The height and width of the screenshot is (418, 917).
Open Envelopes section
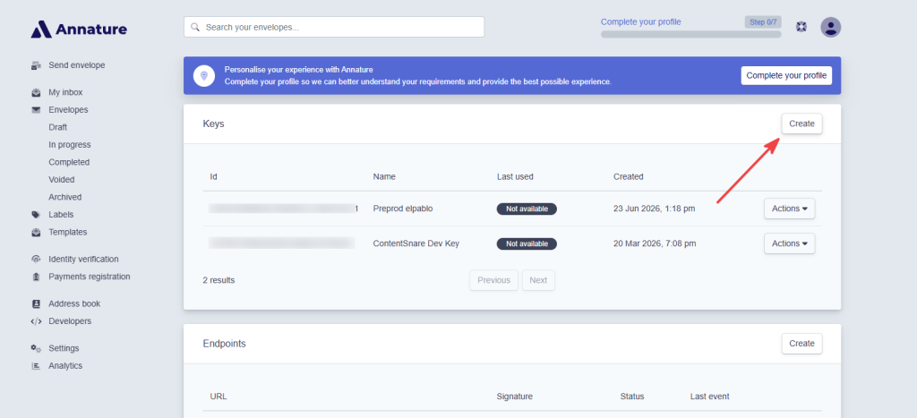(68, 110)
